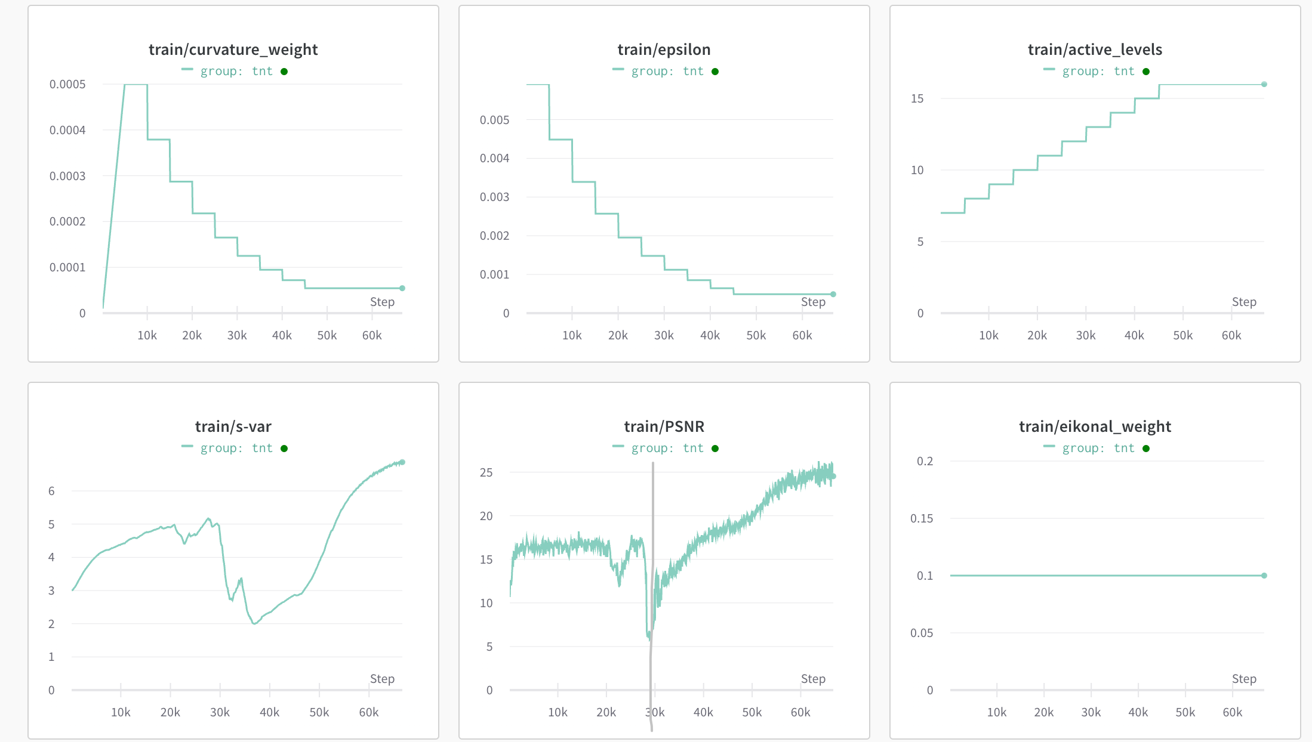Click the train/s-var chart title
Image resolution: width=1312 pixels, height=742 pixels.
(233, 426)
